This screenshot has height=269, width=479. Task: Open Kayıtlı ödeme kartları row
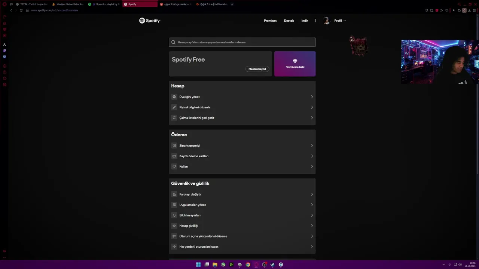tap(242, 156)
